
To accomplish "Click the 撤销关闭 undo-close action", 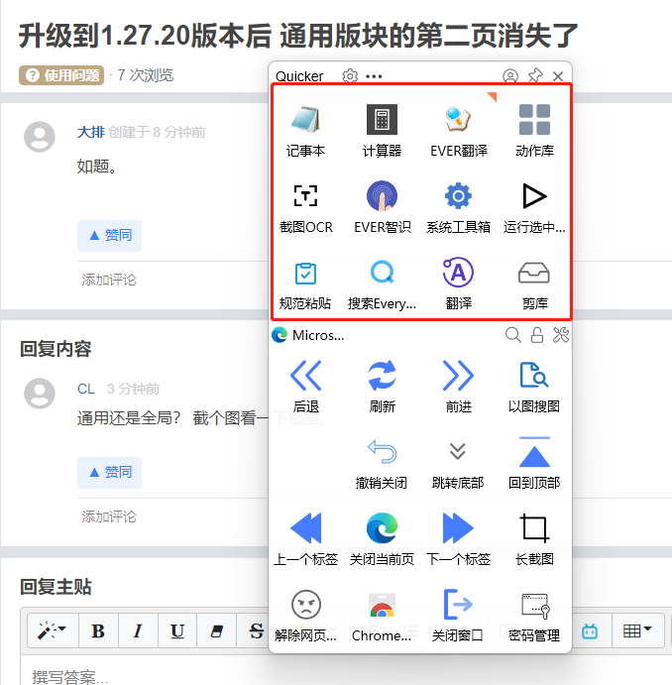I will pyautogui.click(x=382, y=463).
